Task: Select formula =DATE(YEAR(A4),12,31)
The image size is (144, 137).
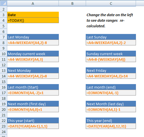Action: [111, 126]
